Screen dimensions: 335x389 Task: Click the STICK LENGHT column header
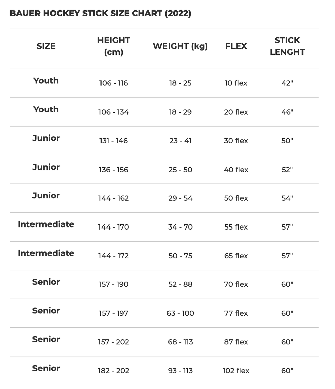[x=287, y=46]
